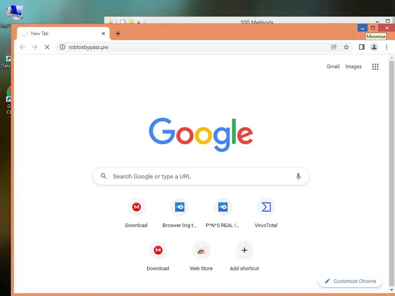Viewport: 395px width, 296px height.
Task: Start voice search with microphone icon
Action: click(x=298, y=176)
